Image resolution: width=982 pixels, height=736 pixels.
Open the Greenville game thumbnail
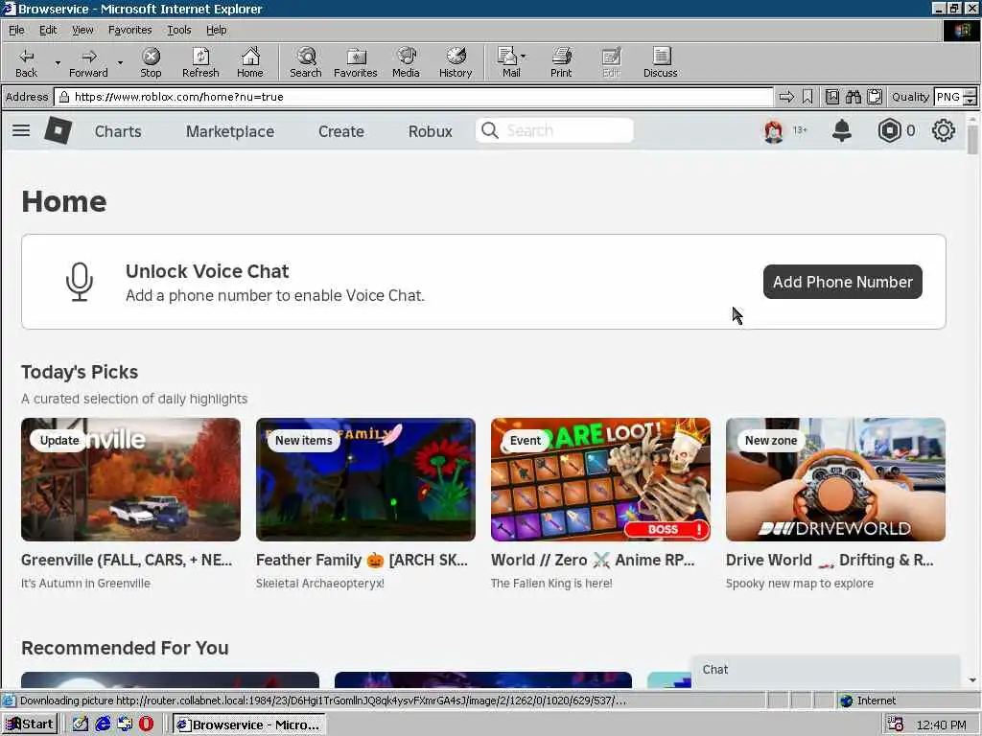pyautogui.click(x=130, y=479)
